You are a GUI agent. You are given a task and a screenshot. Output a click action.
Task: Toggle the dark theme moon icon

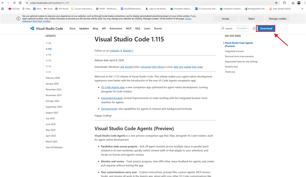(253, 28)
